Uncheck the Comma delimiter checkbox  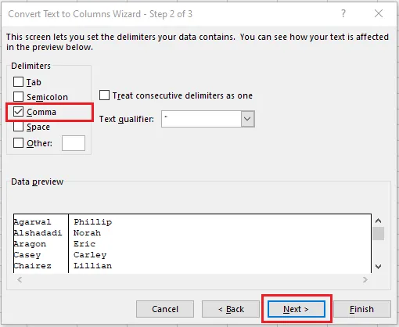pos(18,112)
